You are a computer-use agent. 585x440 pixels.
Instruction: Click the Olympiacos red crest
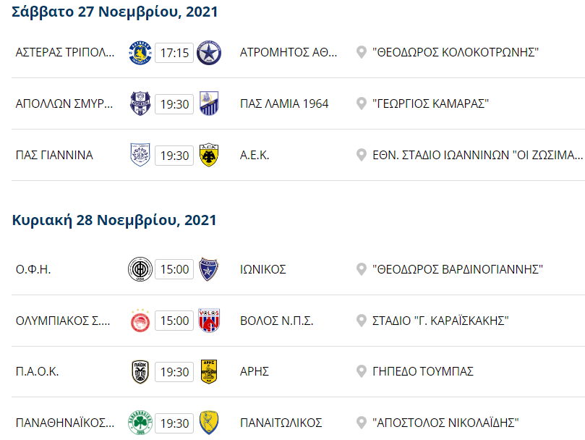[x=139, y=321]
